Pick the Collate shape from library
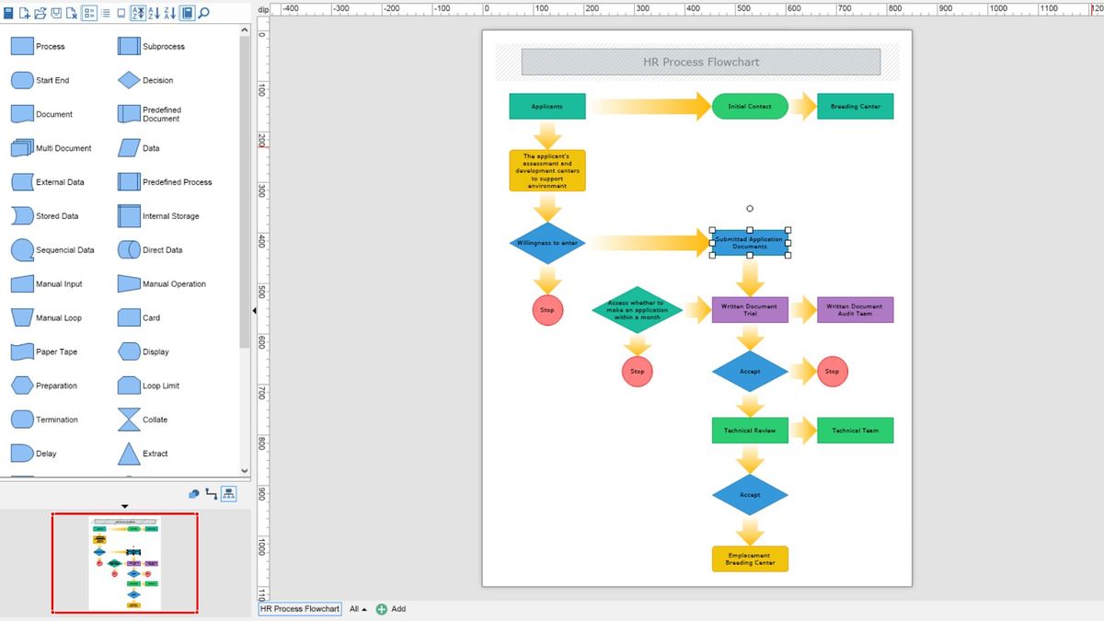This screenshot has width=1104, height=621. coord(129,420)
